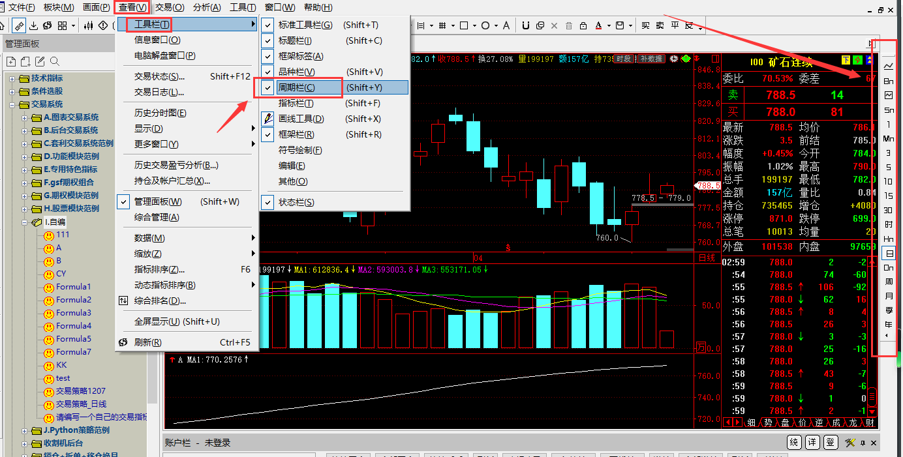The width and height of the screenshot is (903, 457).
Task: Choose 全屏显示 from the View menu
Action: [x=177, y=321]
